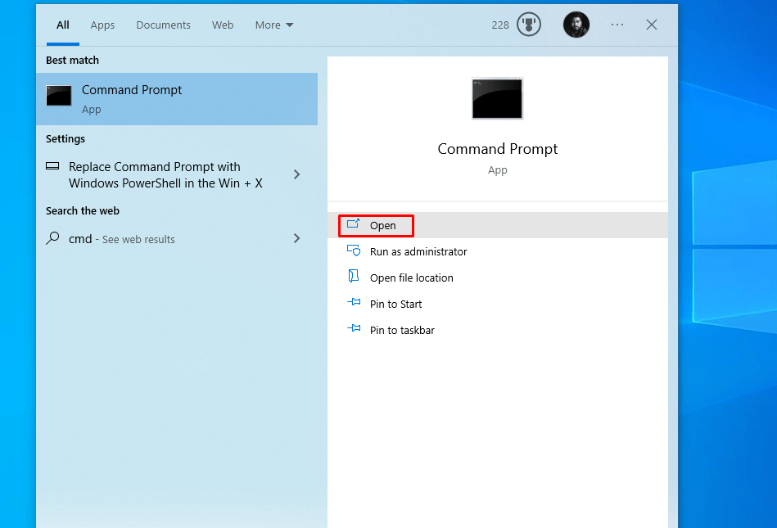Click the Settings section header
The height and width of the screenshot is (528, 777).
[x=66, y=138]
